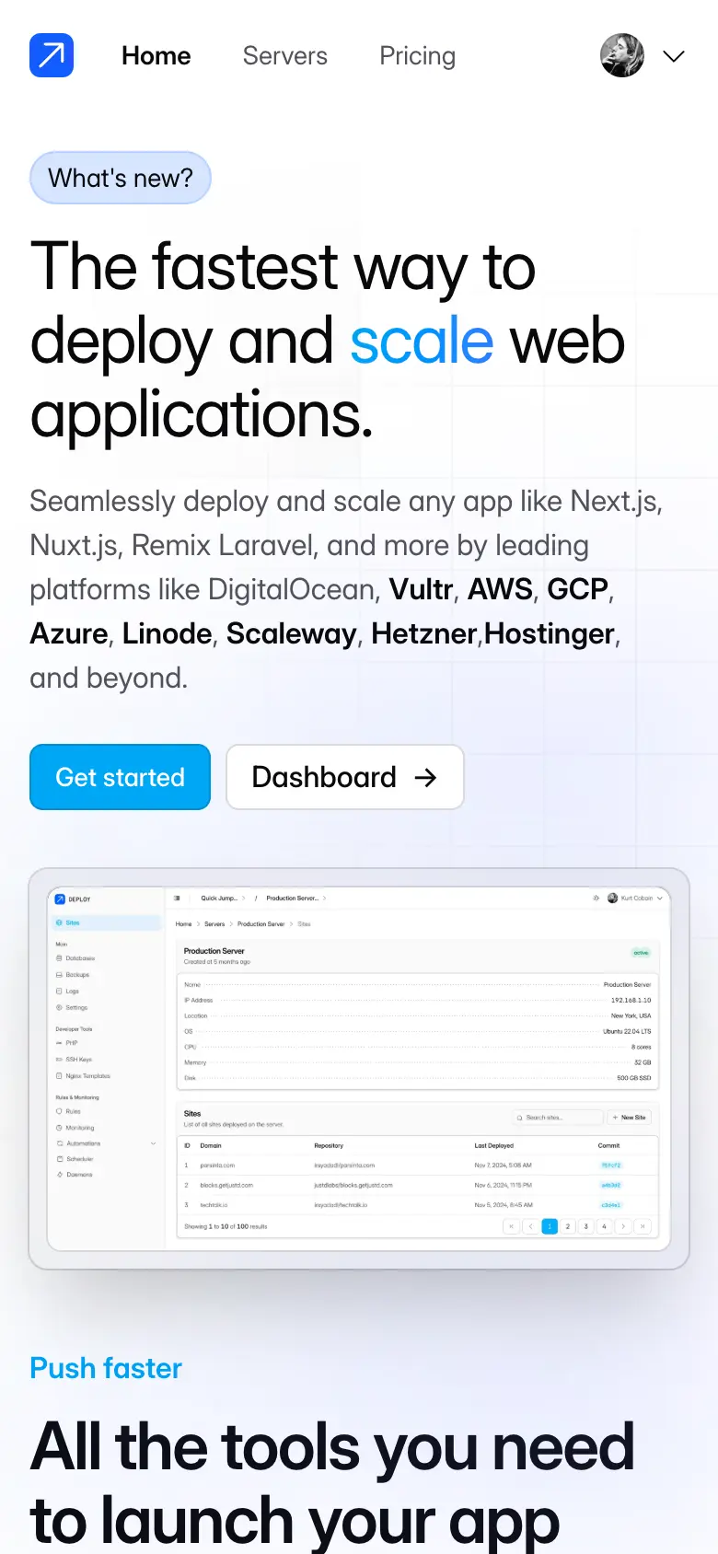Click Home in the preview breadcrumb trail

pos(184,923)
